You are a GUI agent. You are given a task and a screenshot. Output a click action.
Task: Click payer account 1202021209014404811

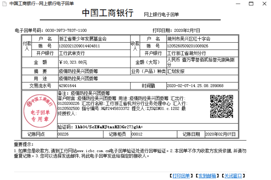[79, 46]
